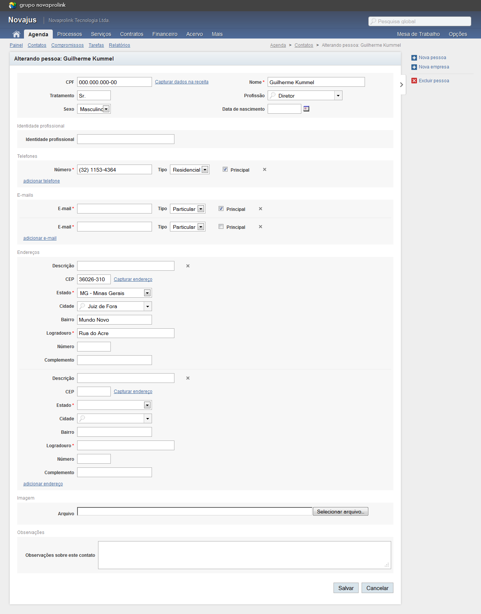This screenshot has width=481, height=614.
Task: Switch to the Agenda tab
Action: (x=38, y=34)
